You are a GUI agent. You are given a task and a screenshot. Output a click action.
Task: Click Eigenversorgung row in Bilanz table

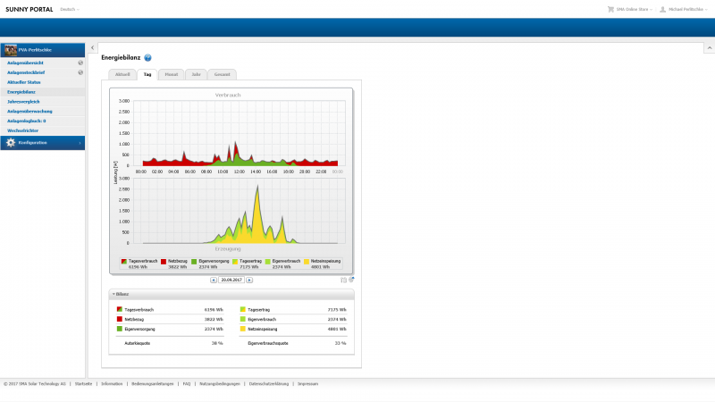pyautogui.click(x=170, y=329)
